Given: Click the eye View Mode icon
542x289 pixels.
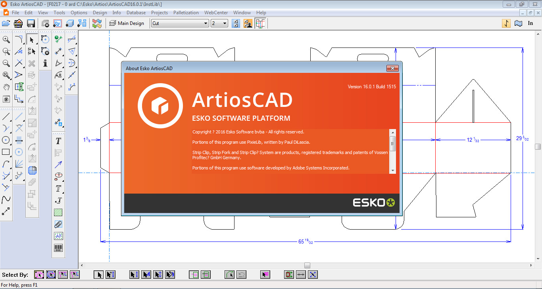Looking at the screenshot, I should (x=6, y=99).
